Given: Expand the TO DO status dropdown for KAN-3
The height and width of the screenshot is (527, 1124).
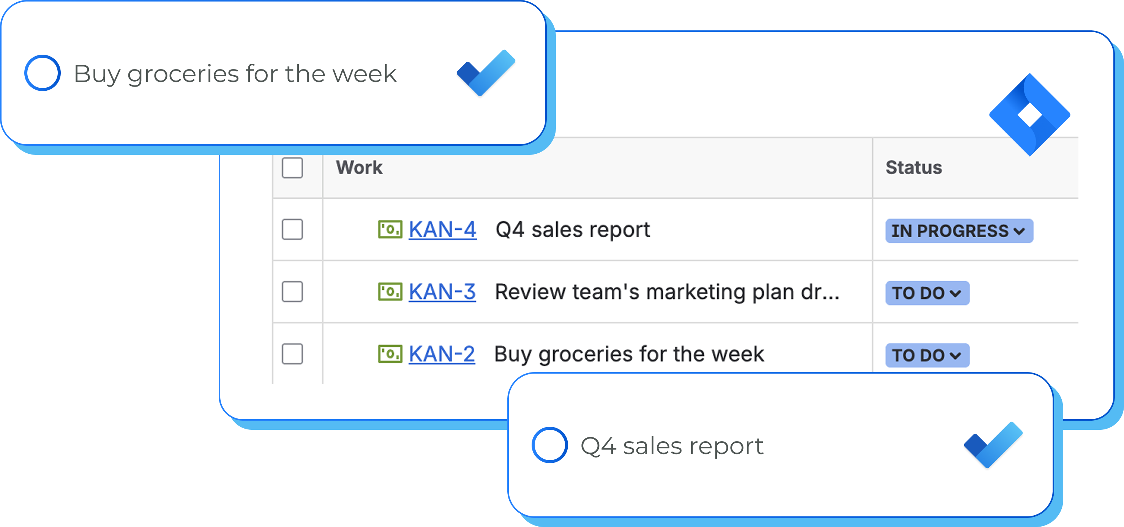Looking at the screenshot, I should (927, 293).
